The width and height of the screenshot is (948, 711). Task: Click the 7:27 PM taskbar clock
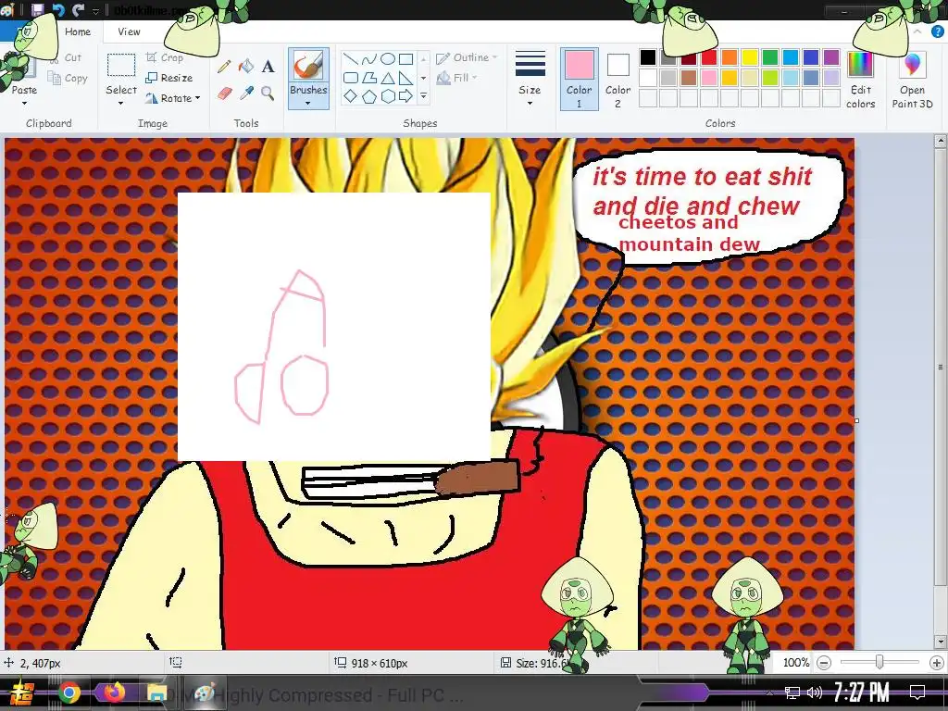coord(862,692)
